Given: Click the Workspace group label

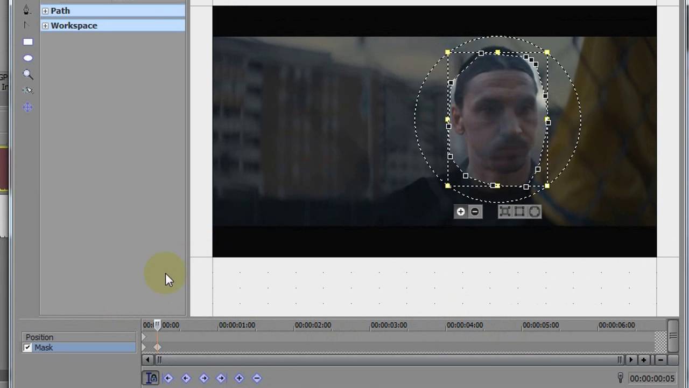Looking at the screenshot, I should 74,26.
